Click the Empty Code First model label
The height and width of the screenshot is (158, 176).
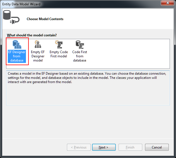[x=59, y=54]
